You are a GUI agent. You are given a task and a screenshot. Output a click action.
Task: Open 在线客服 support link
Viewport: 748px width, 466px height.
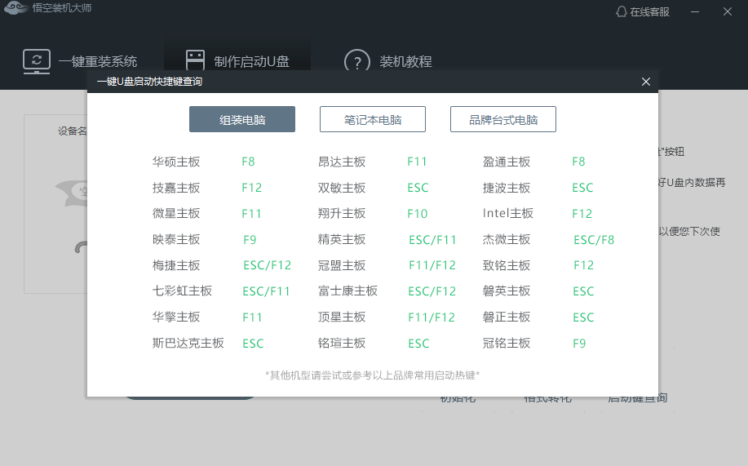tap(650, 12)
